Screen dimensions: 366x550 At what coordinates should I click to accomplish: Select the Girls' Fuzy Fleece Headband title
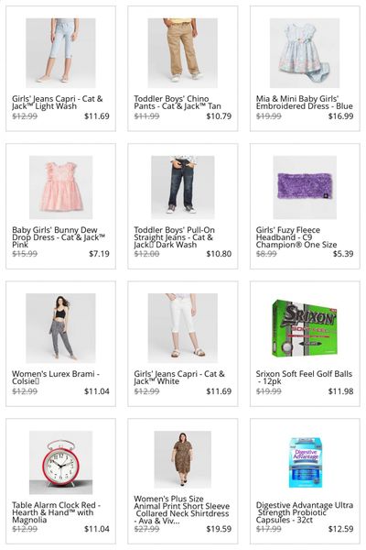pos(296,237)
